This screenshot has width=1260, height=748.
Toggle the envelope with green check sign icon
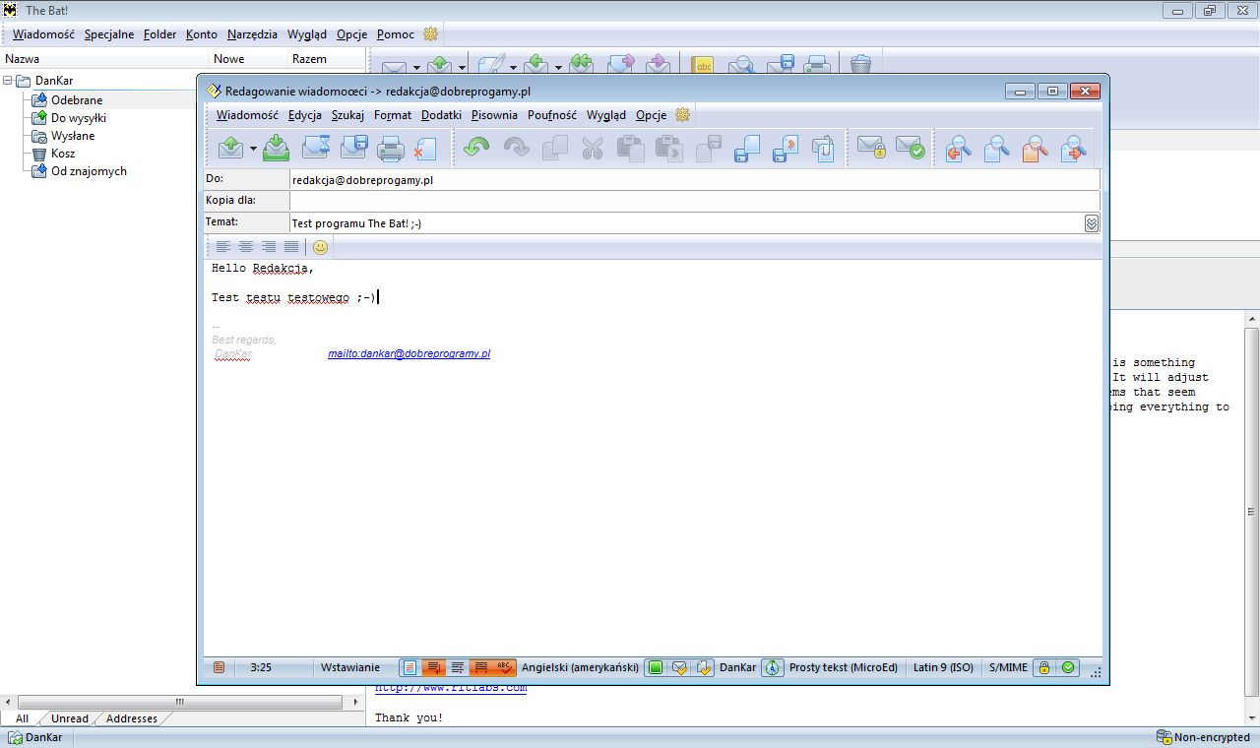pyautogui.click(x=910, y=149)
